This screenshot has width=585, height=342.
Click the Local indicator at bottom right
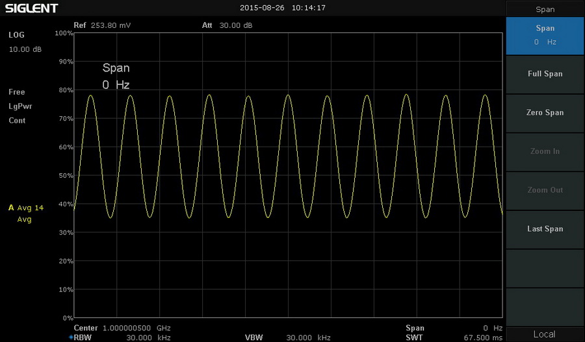point(545,334)
